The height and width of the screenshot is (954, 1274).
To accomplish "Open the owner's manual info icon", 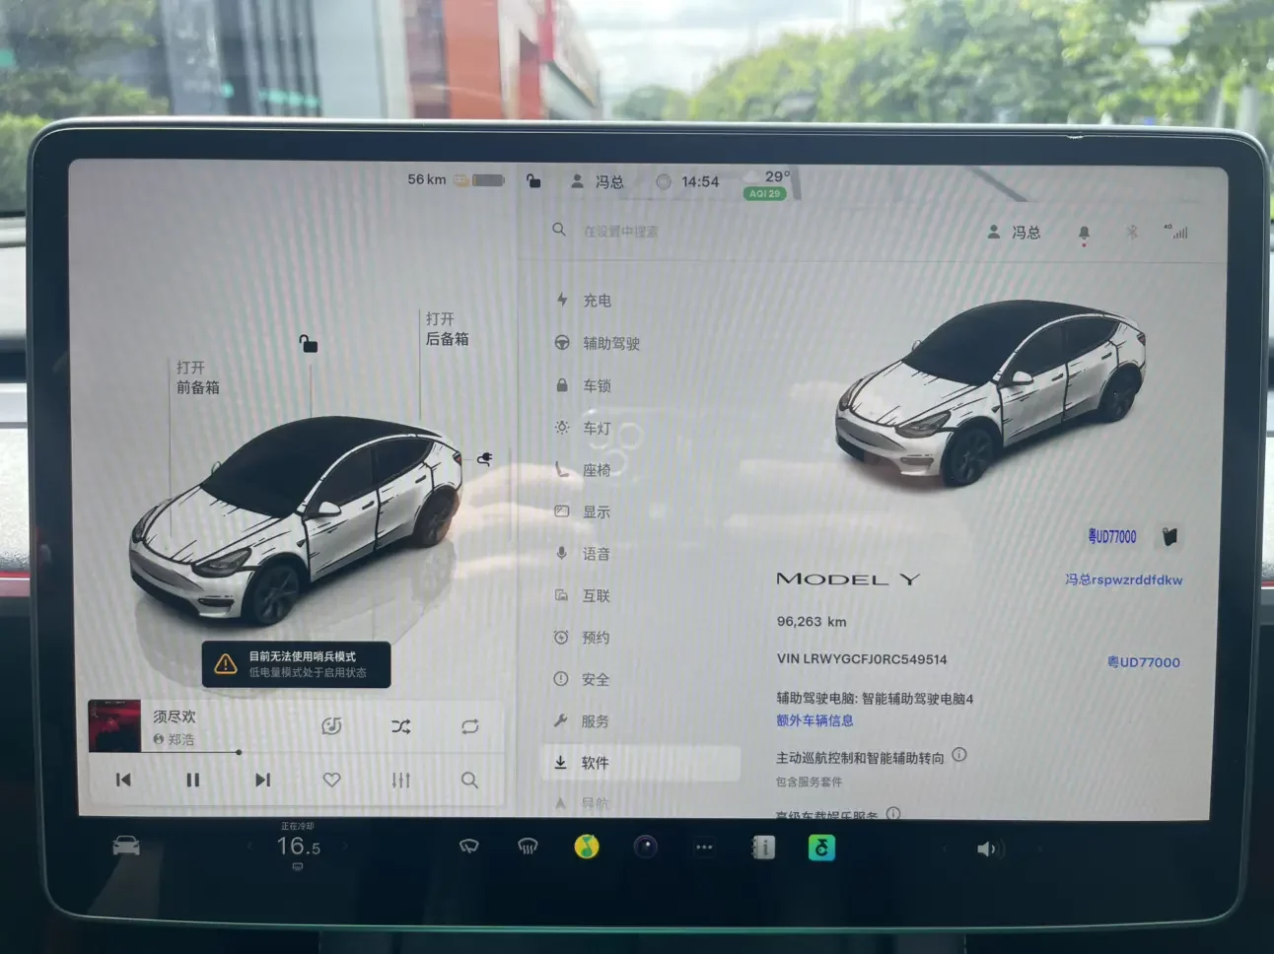I will click(x=763, y=848).
